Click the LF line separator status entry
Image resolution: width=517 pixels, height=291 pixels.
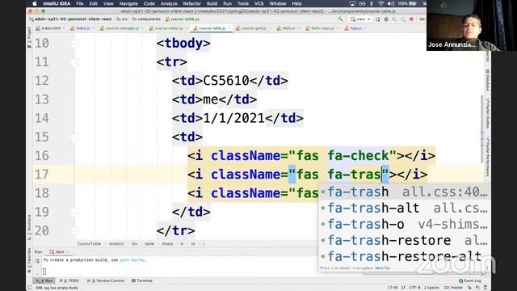click(x=403, y=288)
